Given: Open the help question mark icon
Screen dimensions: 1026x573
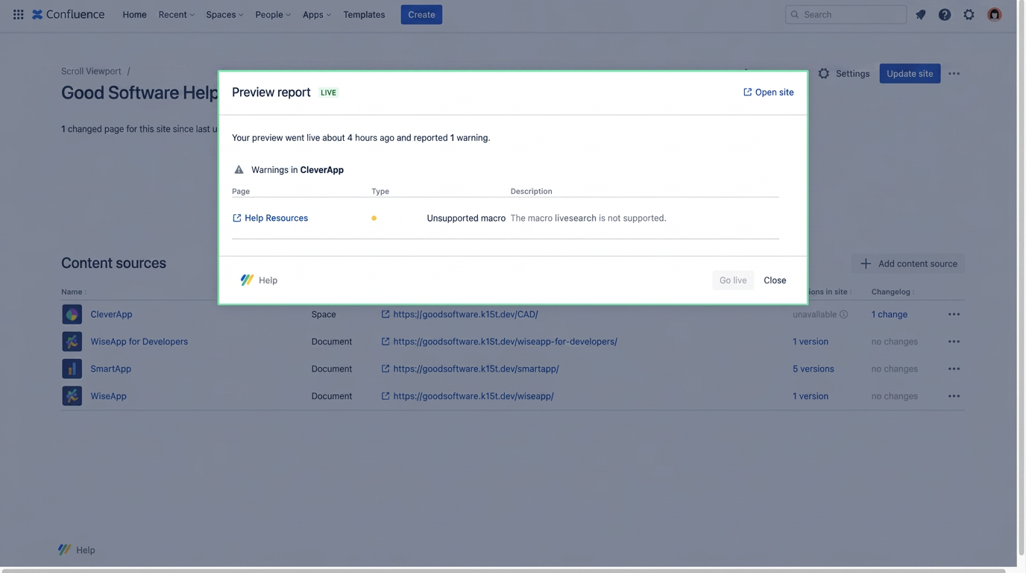Looking at the screenshot, I should (945, 14).
